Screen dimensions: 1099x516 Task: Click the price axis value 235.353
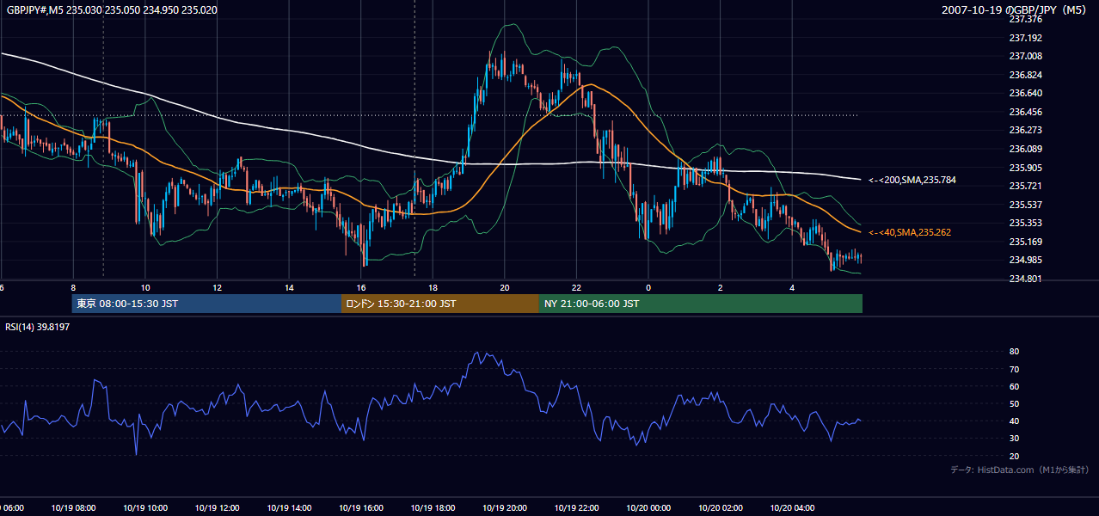coord(1025,223)
